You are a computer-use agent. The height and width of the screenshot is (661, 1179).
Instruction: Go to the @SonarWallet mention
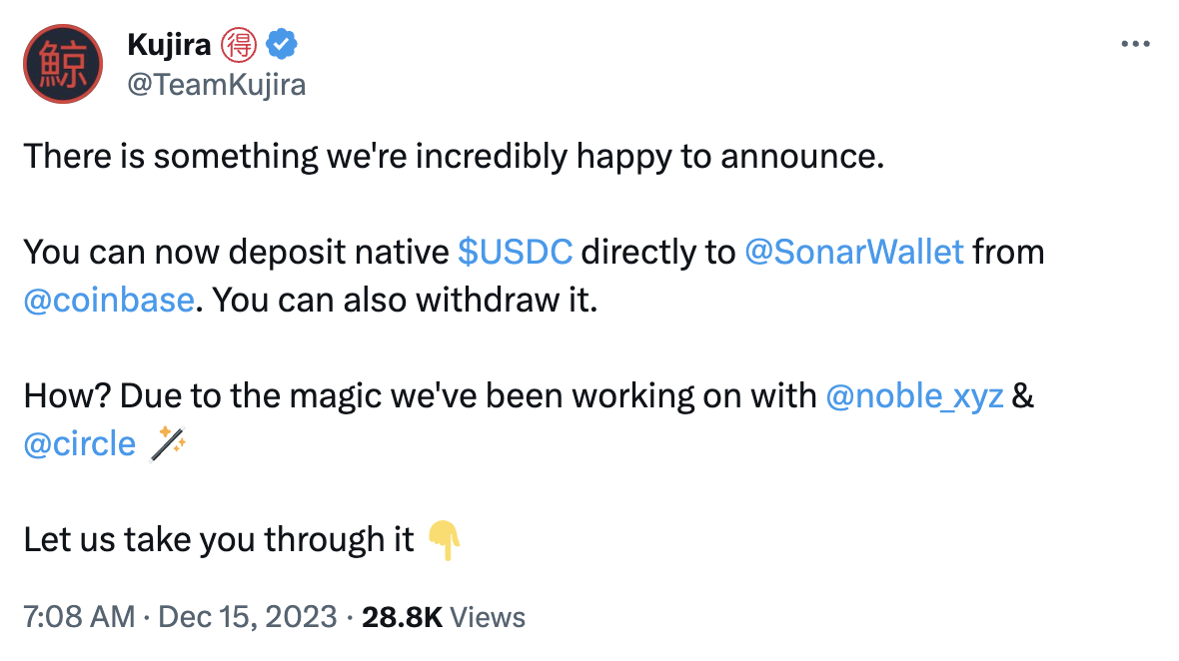854,253
